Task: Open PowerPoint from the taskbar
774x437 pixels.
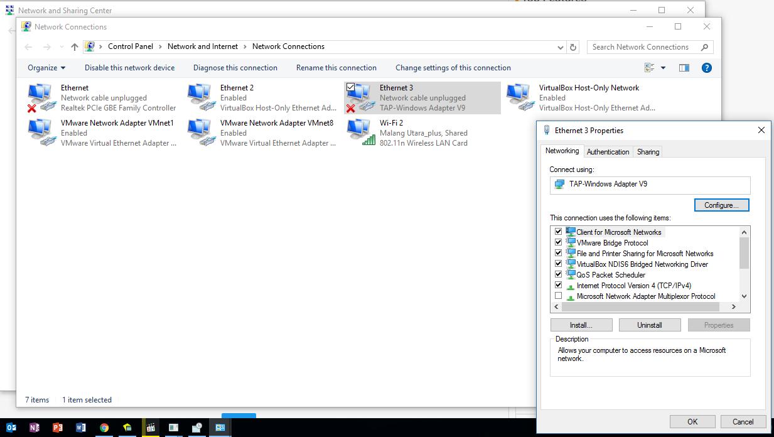Action: click(57, 428)
